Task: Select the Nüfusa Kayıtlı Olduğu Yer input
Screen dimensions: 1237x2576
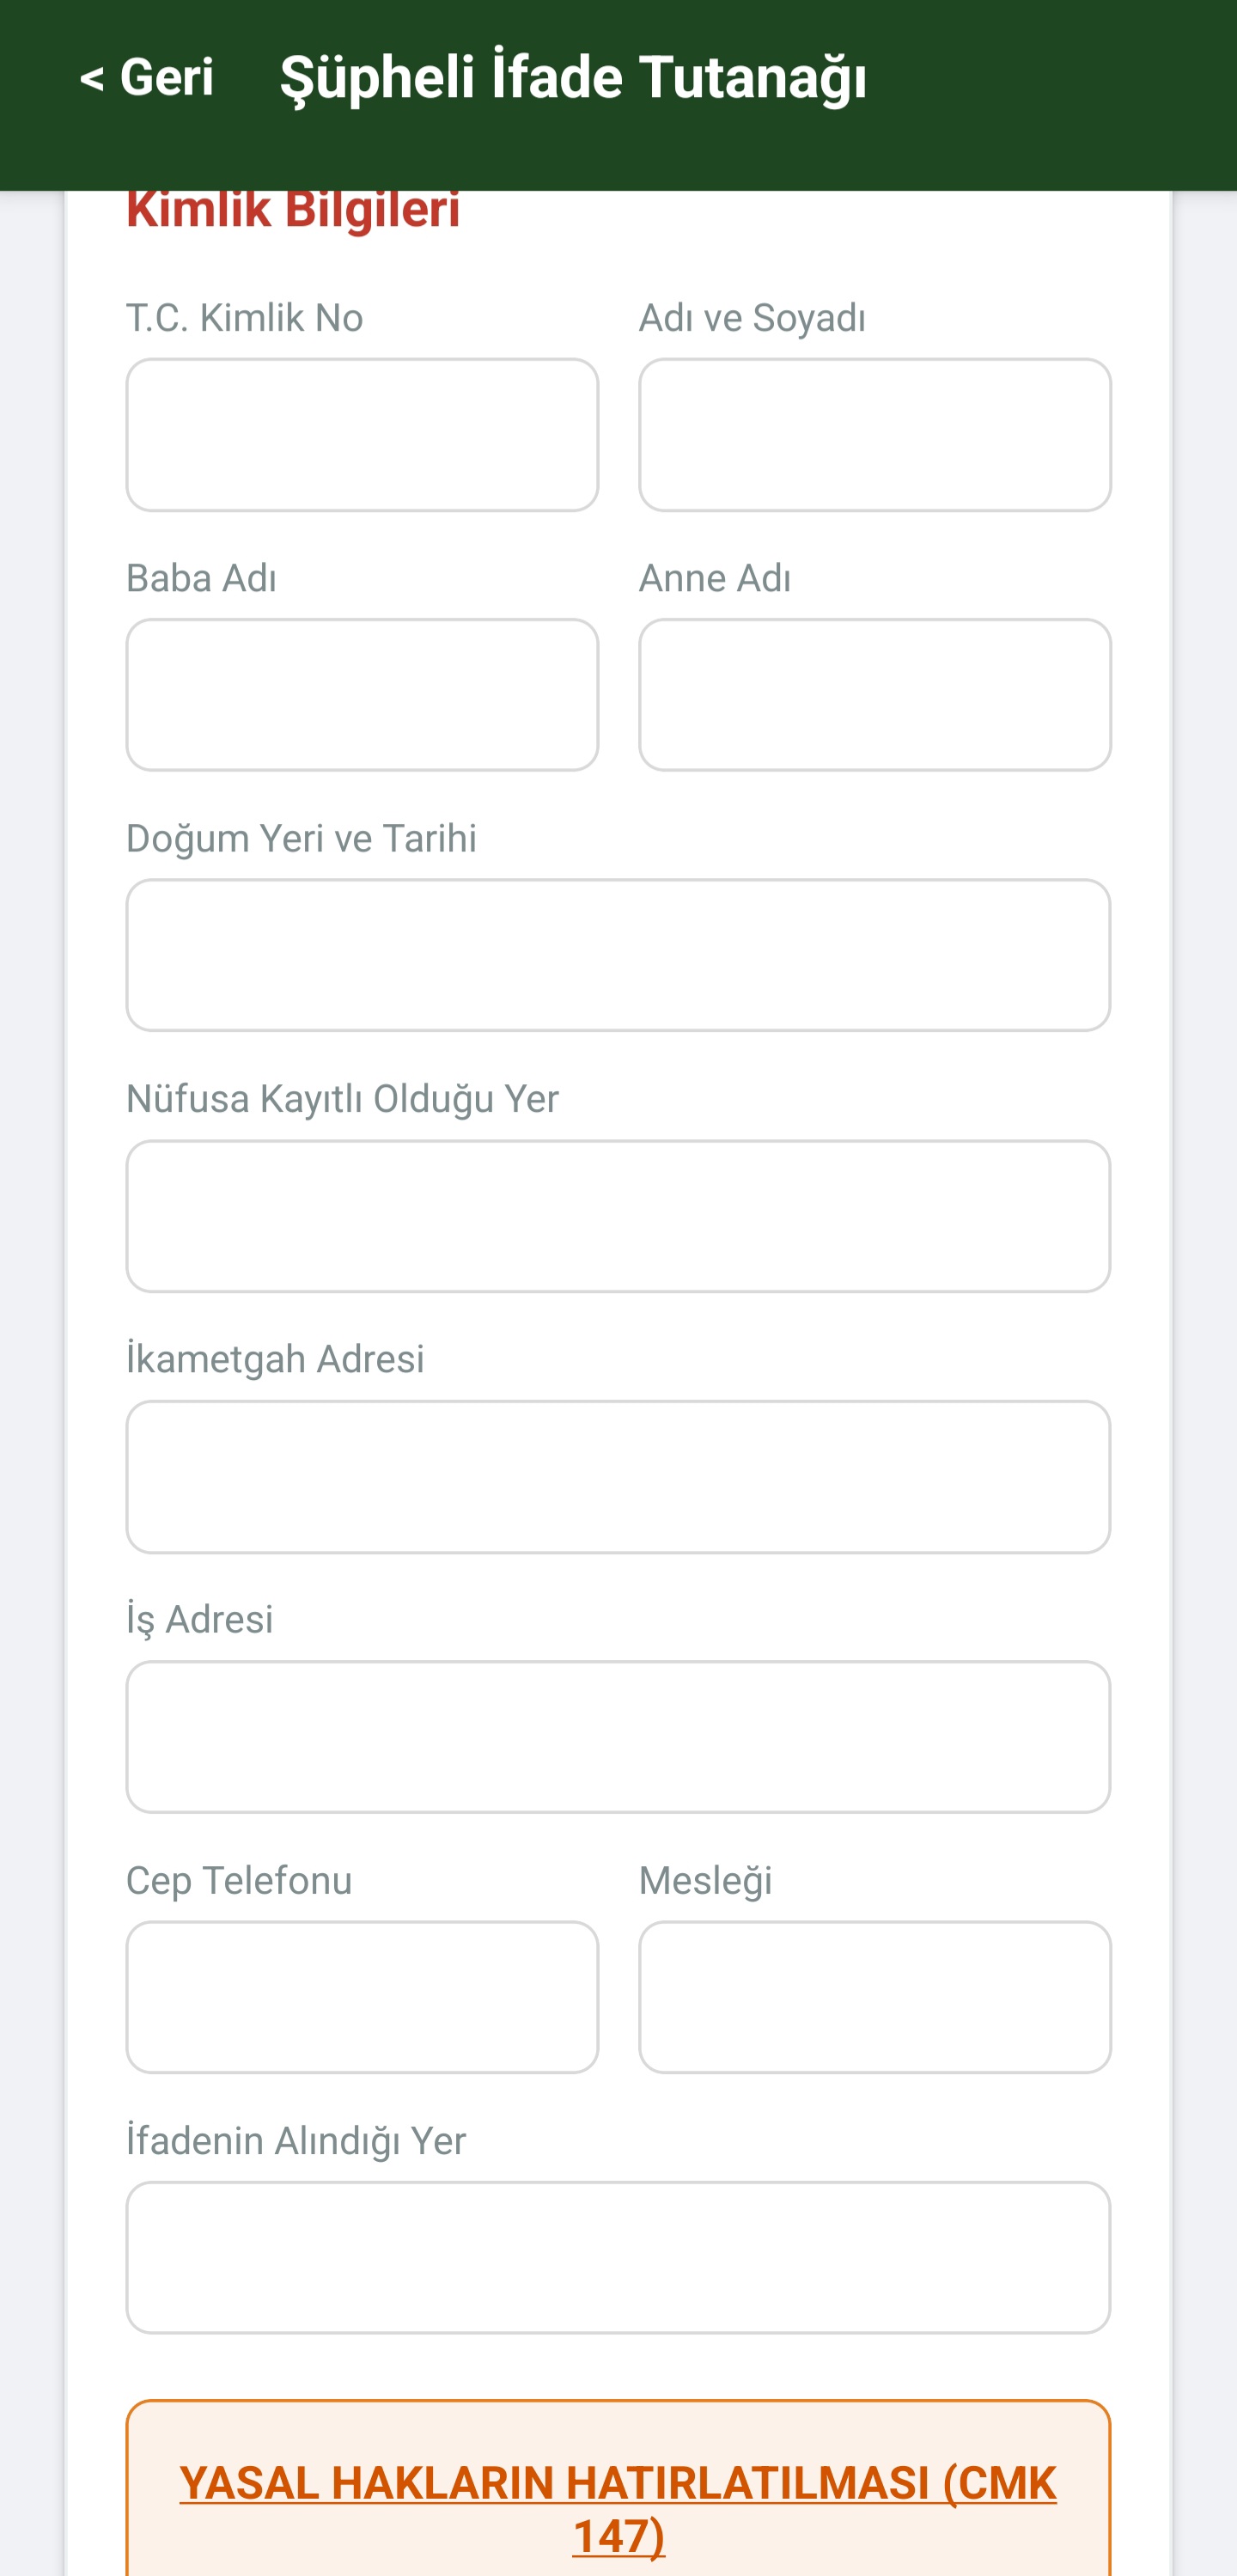Action: (x=618, y=1216)
